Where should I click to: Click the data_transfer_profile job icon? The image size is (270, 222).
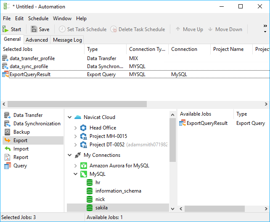5,58
